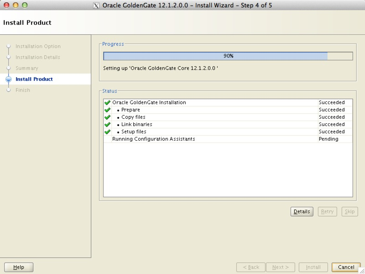
Task: Click the Retry button
Action: click(327, 211)
